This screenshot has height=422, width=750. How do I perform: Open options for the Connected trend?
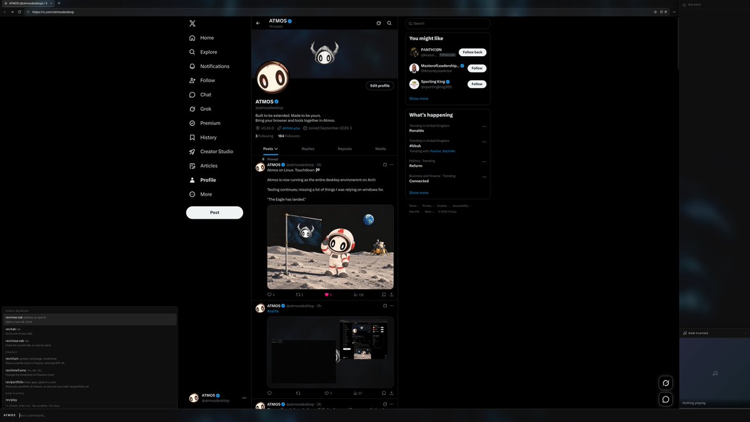(x=484, y=177)
